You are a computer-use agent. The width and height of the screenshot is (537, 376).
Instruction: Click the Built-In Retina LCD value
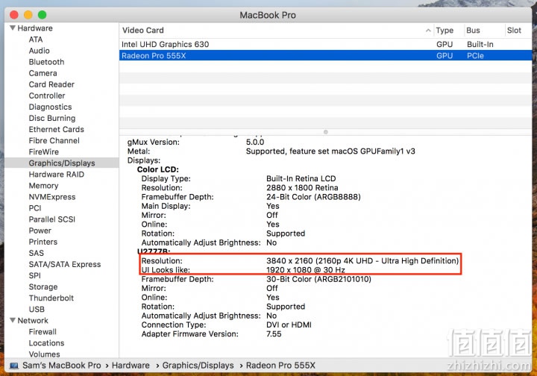(301, 178)
